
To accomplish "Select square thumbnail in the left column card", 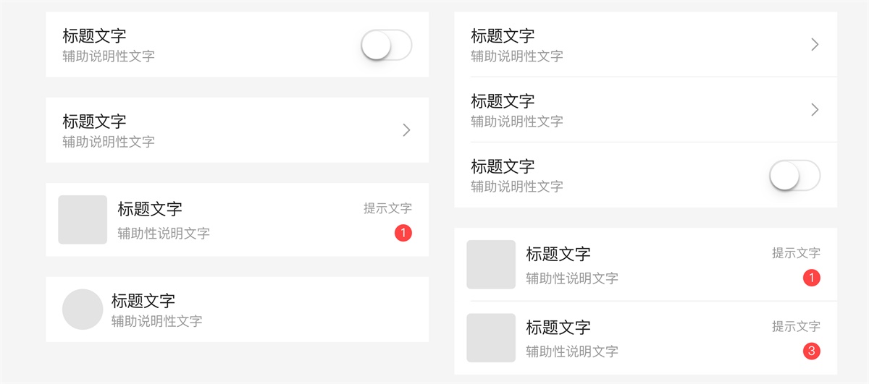I will coord(83,219).
